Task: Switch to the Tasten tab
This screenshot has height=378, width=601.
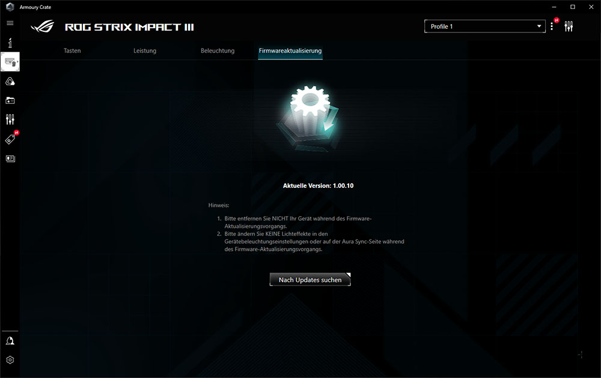Action: 72,50
